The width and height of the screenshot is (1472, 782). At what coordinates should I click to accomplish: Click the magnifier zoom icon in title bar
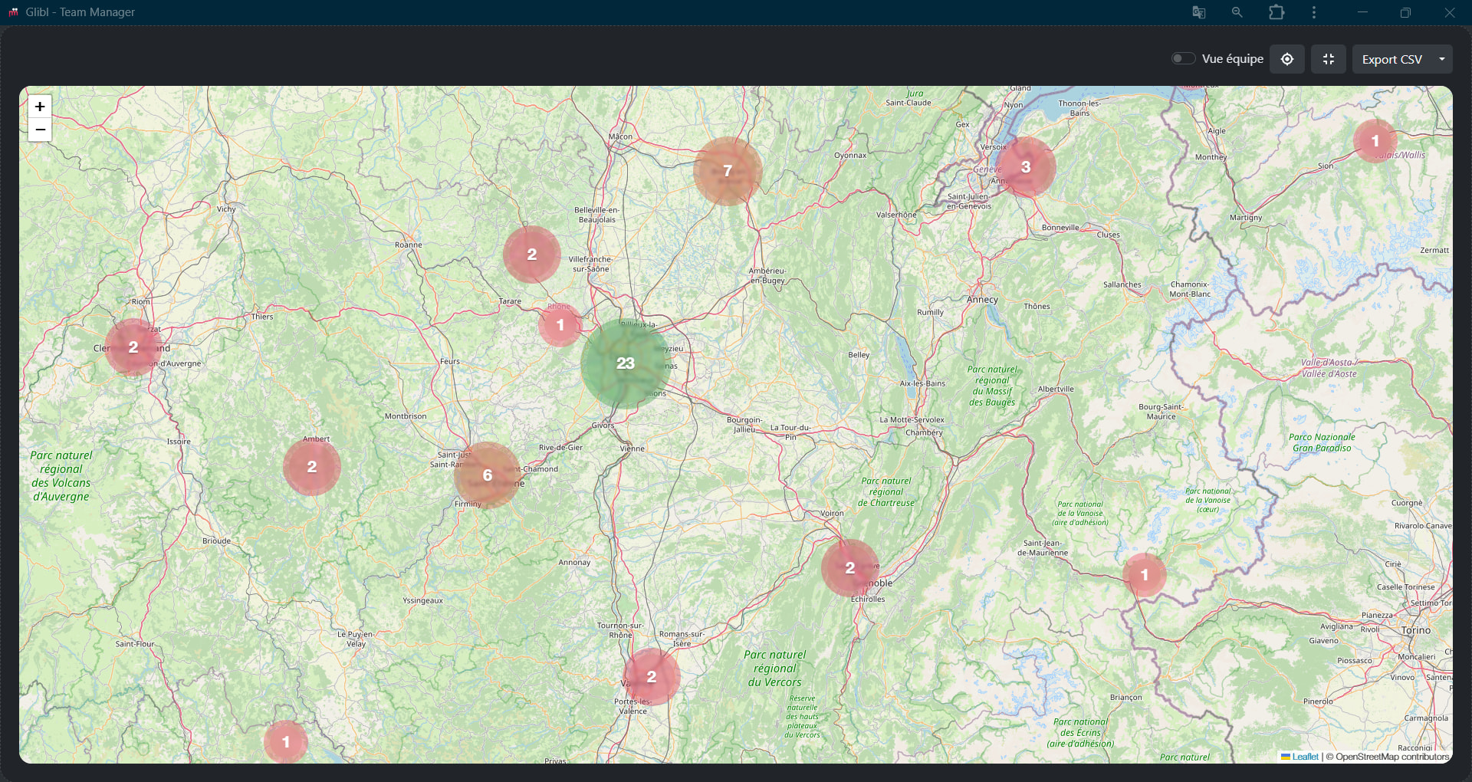coord(1237,12)
